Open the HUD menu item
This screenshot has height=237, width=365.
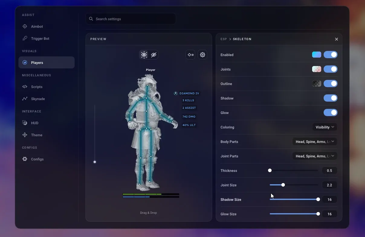pos(47,123)
